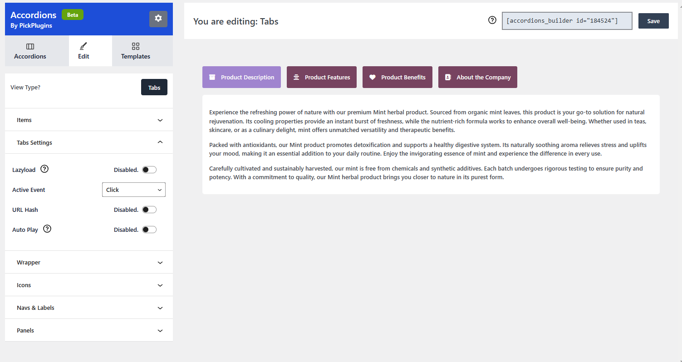Screen dimensions: 682x362
Task: Collapse the Tabs Settings section
Action: [89, 142]
